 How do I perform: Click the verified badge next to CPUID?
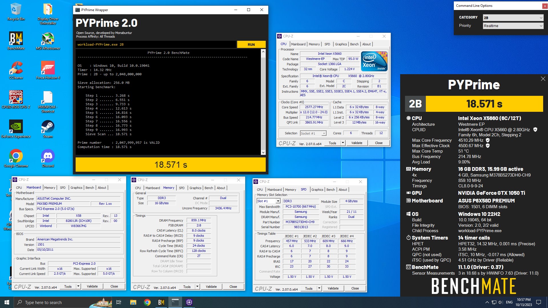pyautogui.click(x=535, y=129)
